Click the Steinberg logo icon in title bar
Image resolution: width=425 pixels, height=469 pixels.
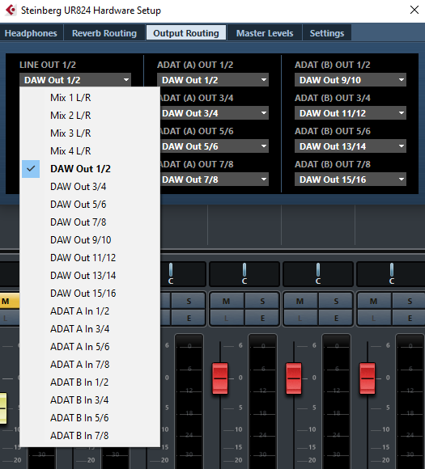[11, 11]
